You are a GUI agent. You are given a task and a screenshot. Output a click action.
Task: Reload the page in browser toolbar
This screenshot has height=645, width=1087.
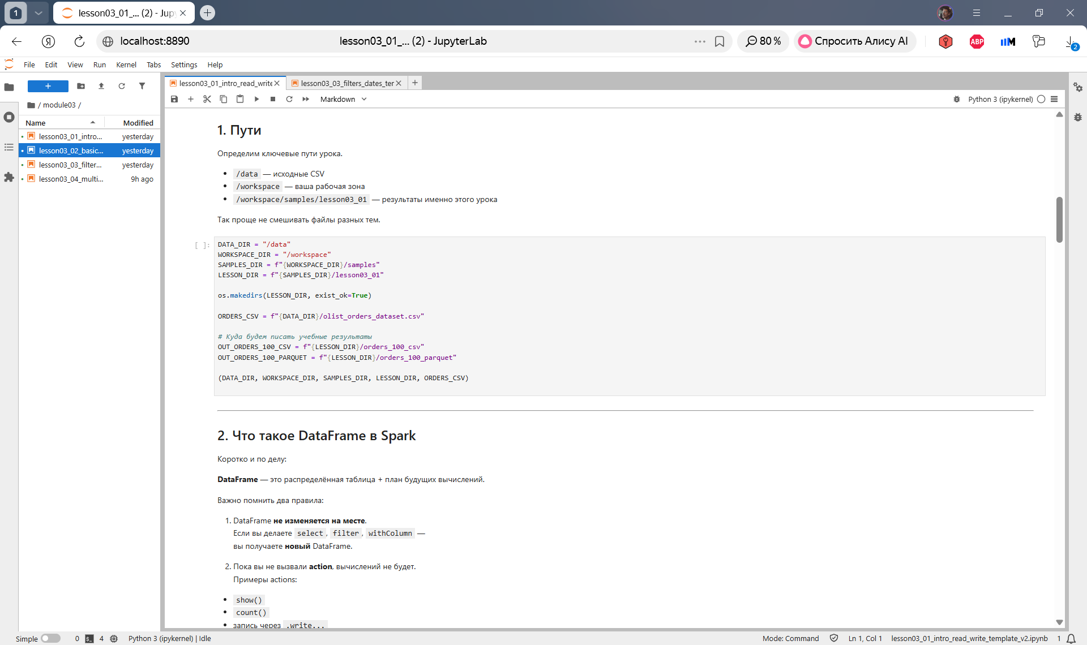79,41
